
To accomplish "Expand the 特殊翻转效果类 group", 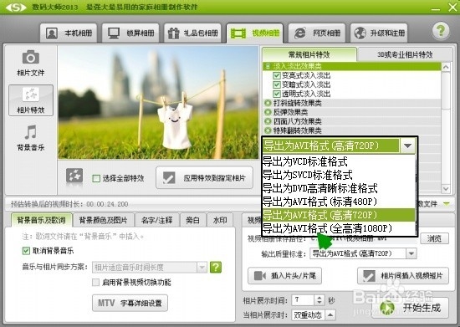I will pos(268,130).
